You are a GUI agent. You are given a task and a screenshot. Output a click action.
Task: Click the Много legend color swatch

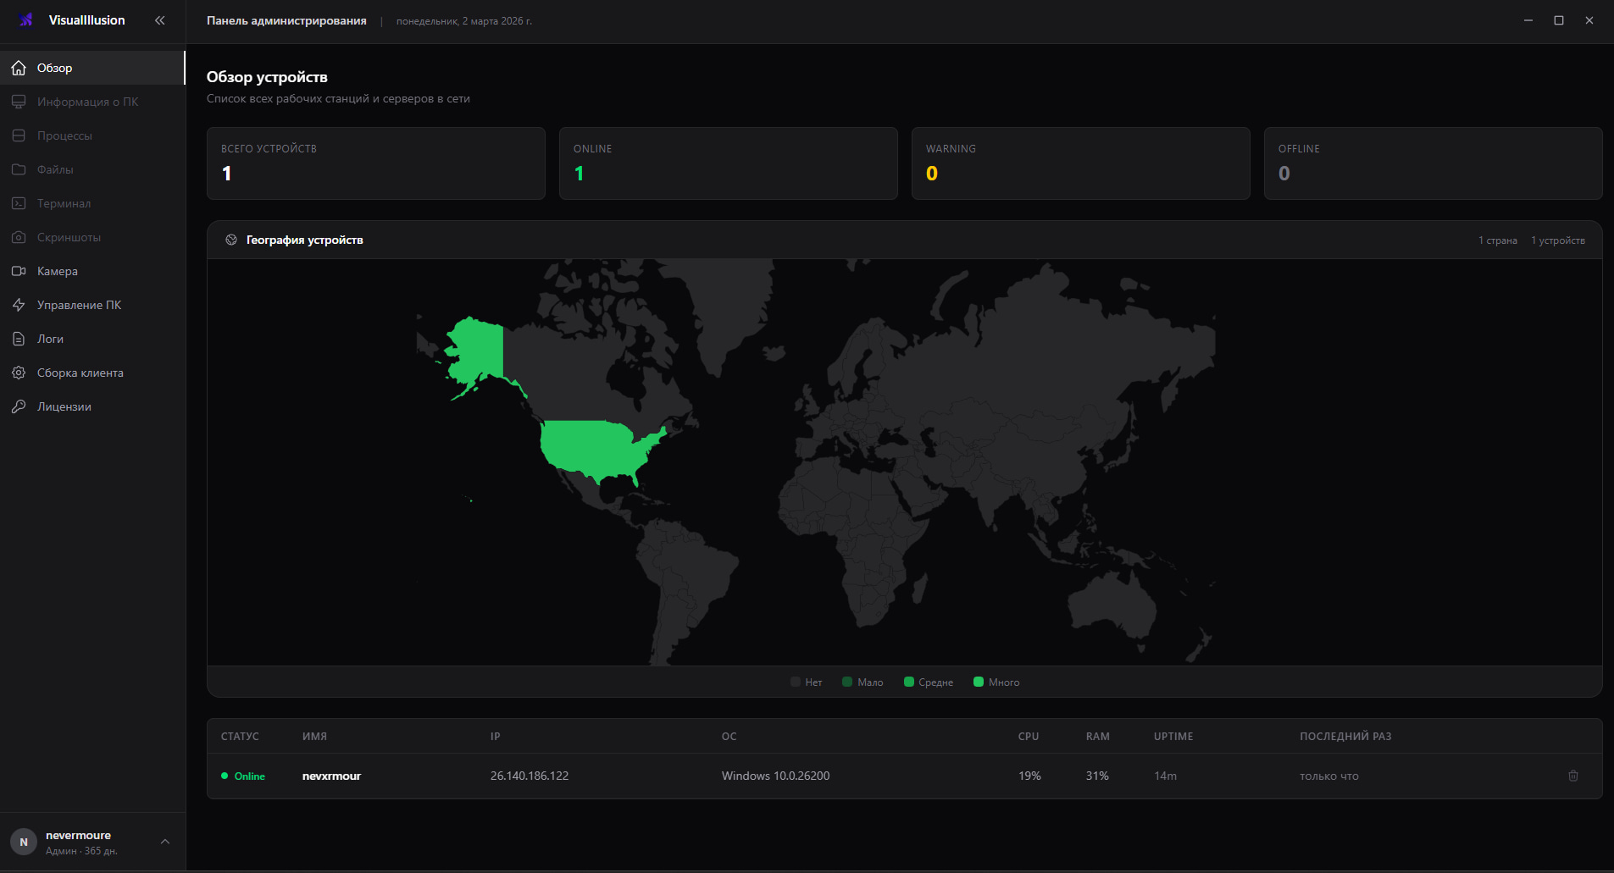[x=979, y=682]
